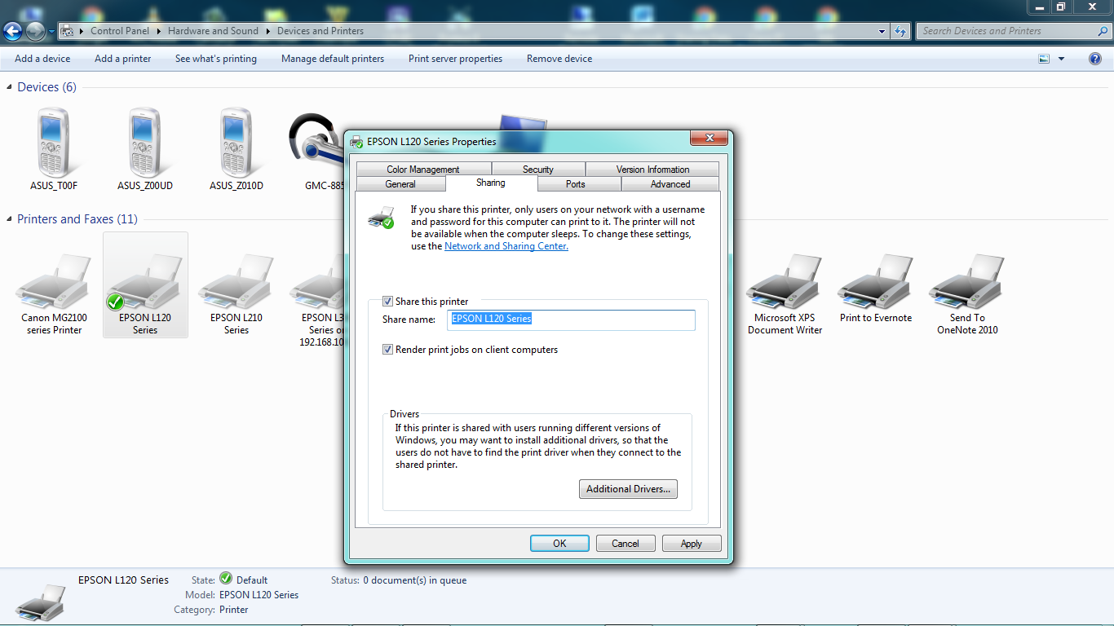Select the EPSON L120 Series printer icon
The height and width of the screenshot is (626, 1114).
click(145, 284)
